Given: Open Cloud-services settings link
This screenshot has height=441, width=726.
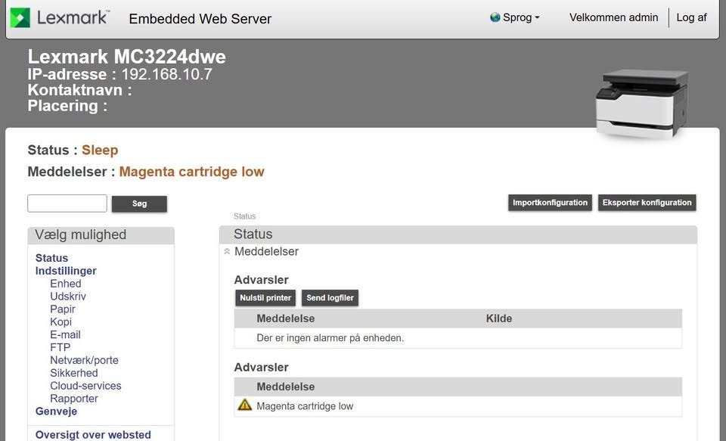Looking at the screenshot, I should [85, 386].
